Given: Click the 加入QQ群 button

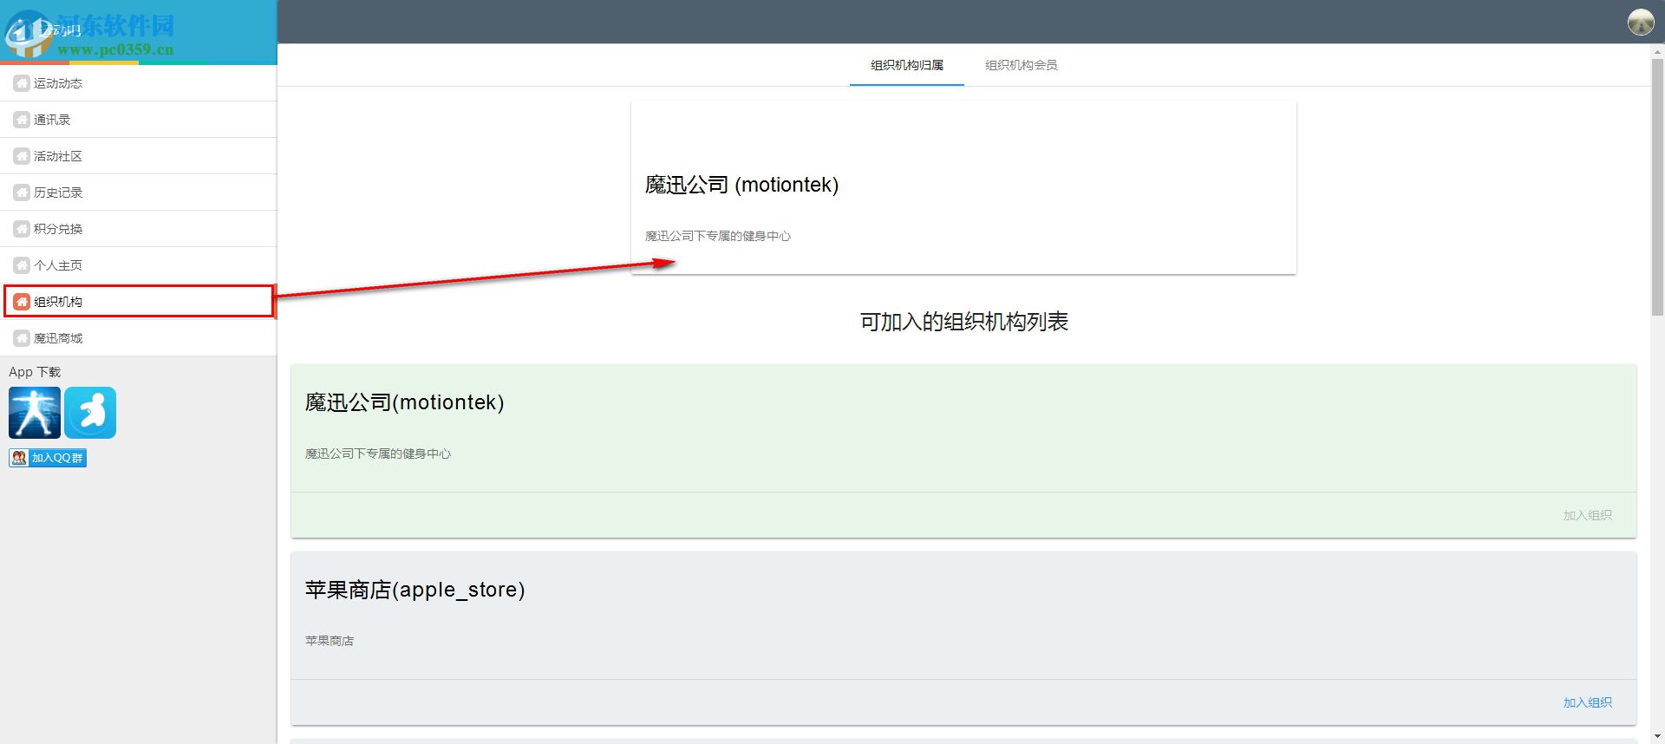Looking at the screenshot, I should pos(48,458).
